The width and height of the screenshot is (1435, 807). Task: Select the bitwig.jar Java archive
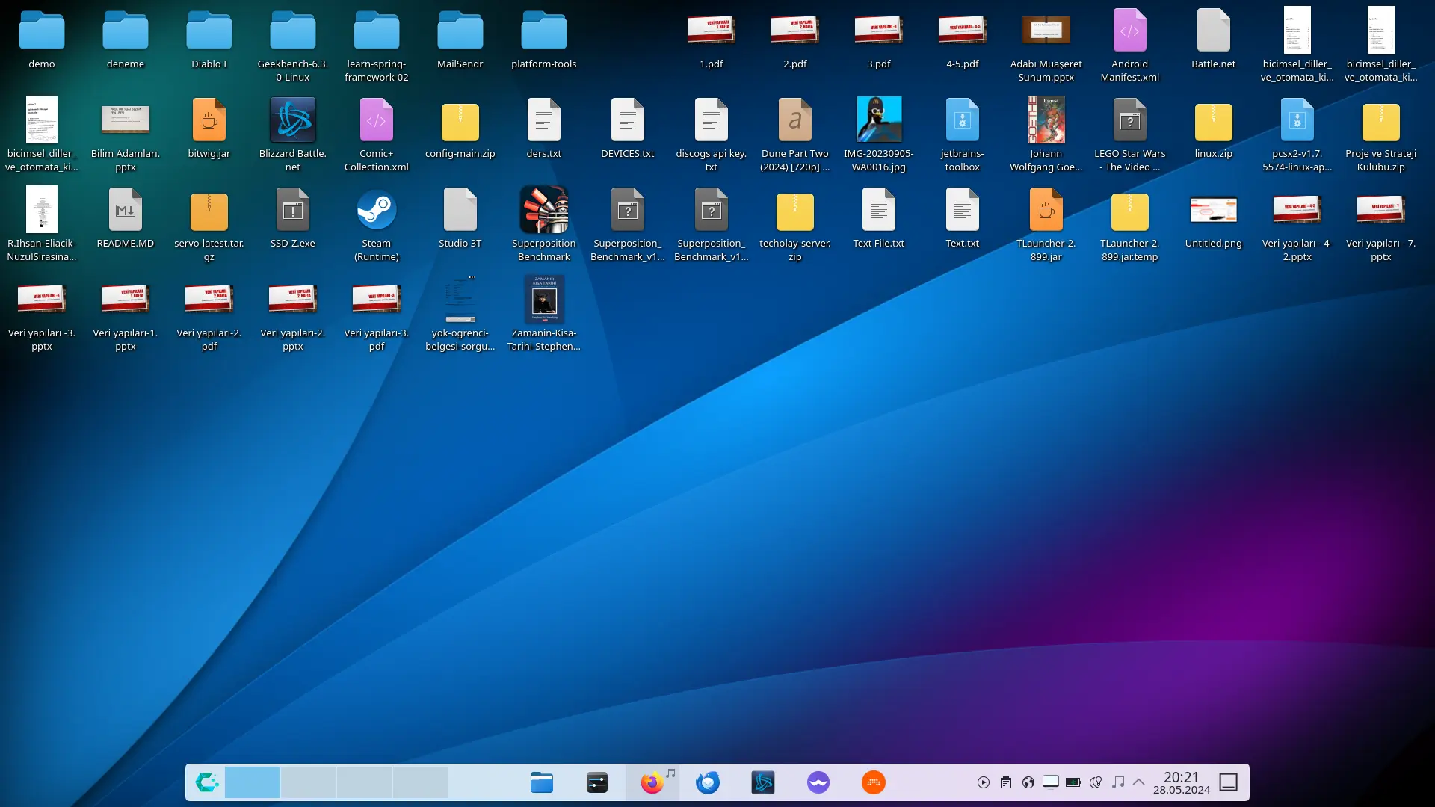point(209,129)
